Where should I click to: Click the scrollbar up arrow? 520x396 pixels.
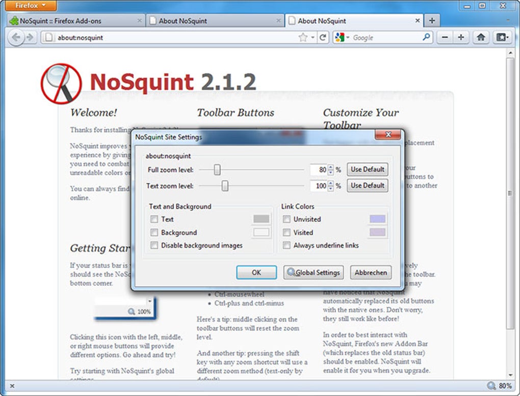pyautogui.click(x=510, y=53)
